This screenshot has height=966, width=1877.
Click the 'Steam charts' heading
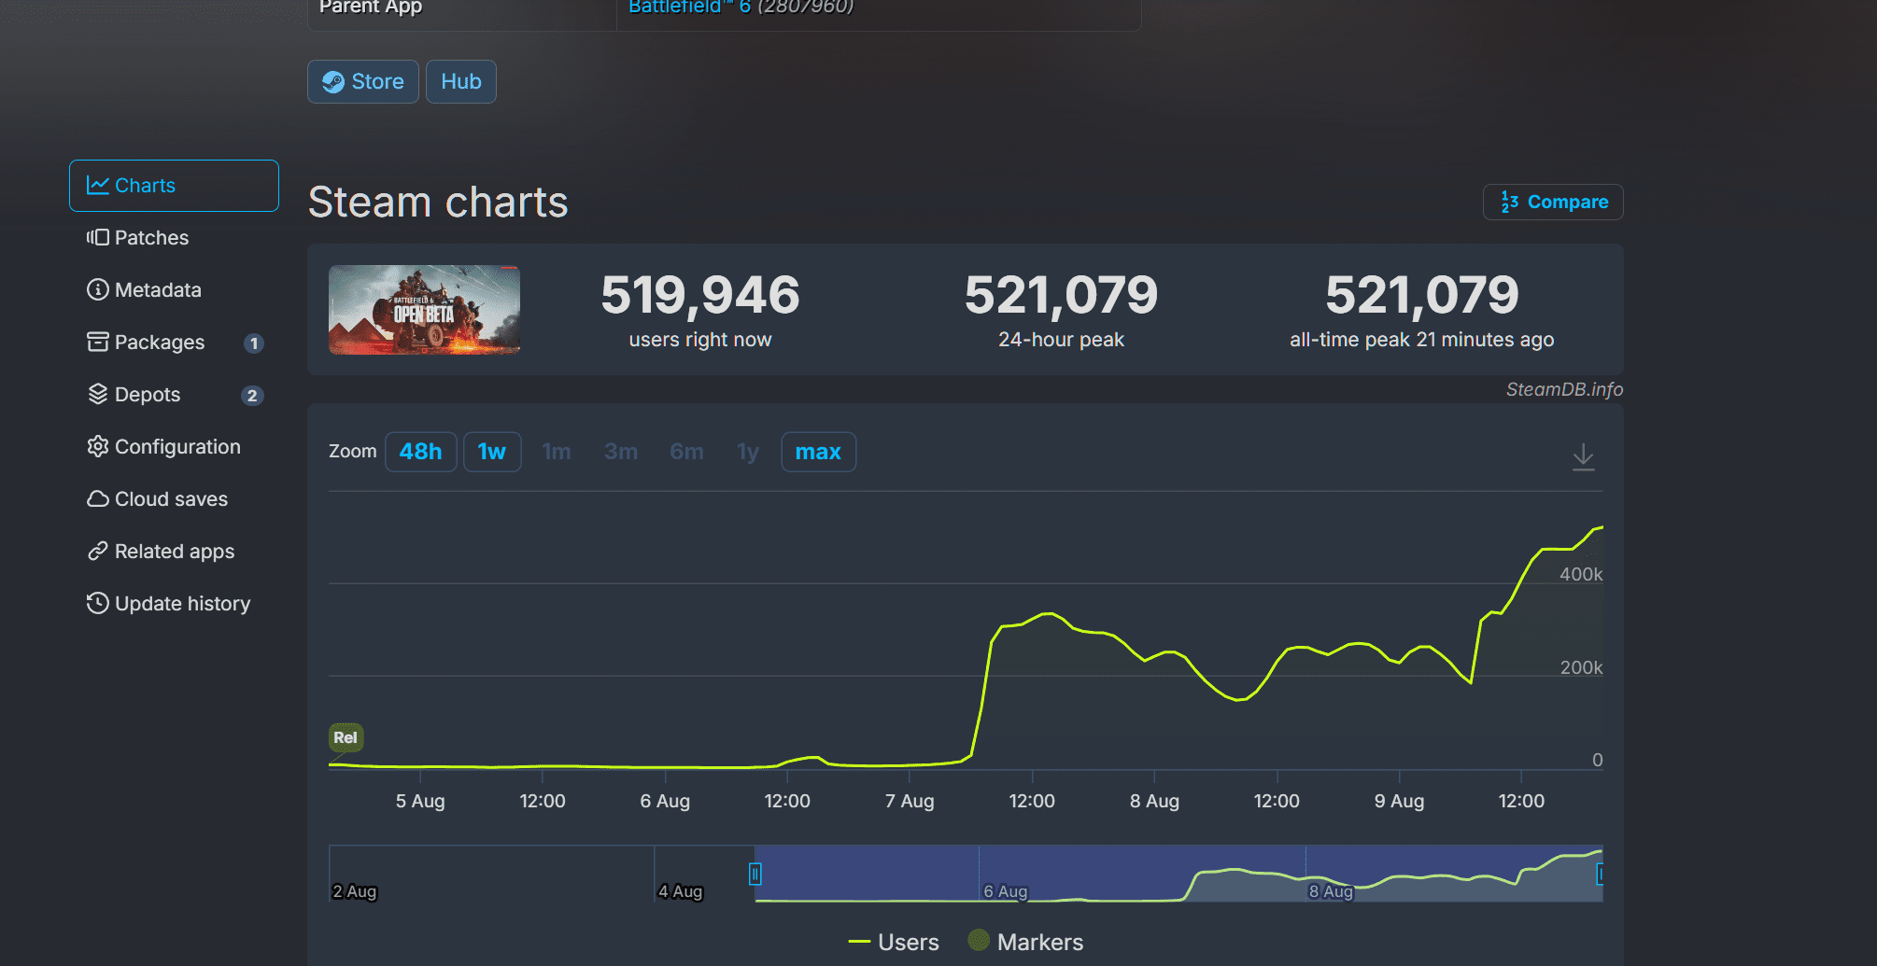pos(438,202)
